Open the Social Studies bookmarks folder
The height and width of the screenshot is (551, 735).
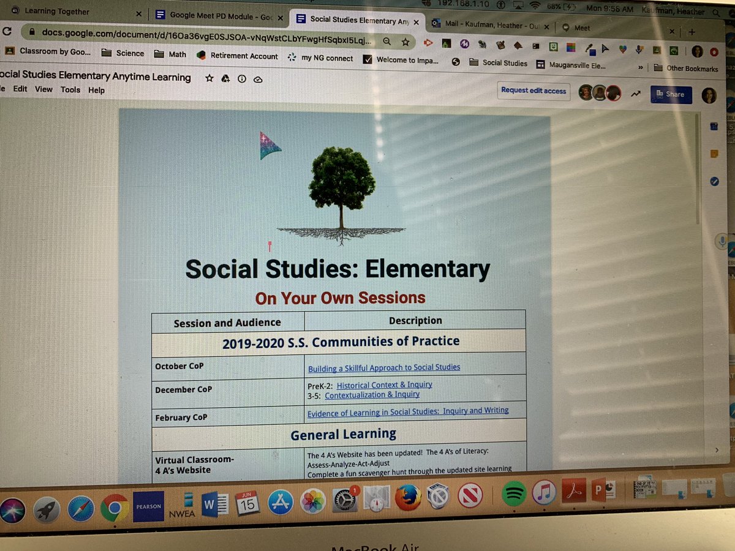(x=499, y=62)
